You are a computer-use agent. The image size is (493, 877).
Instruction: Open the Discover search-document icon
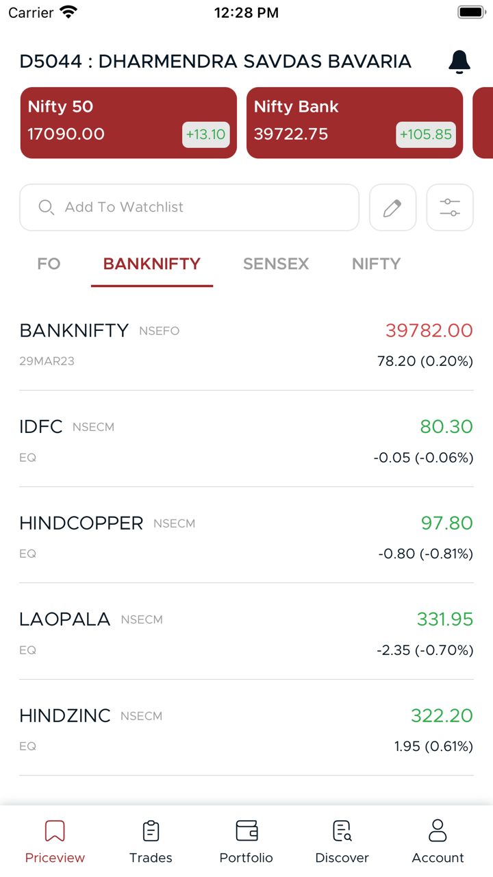[x=342, y=831]
